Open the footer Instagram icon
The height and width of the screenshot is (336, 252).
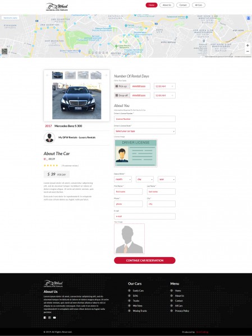coord(49,318)
